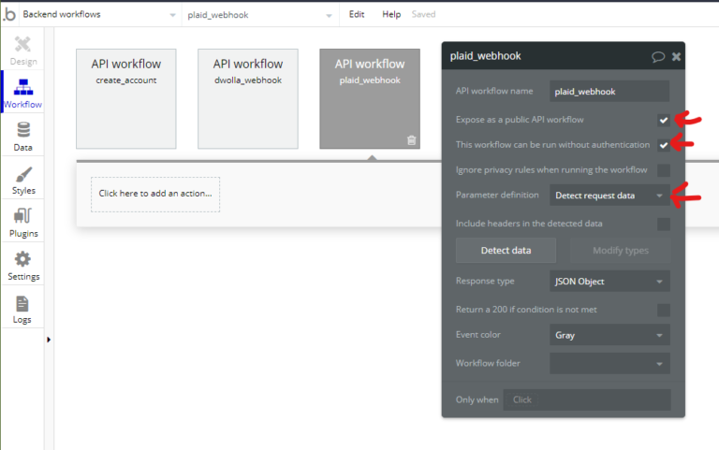Image resolution: width=719 pixels, height=450 pixels.
Task: Open the Logs tab
Action: pos(22,310)
